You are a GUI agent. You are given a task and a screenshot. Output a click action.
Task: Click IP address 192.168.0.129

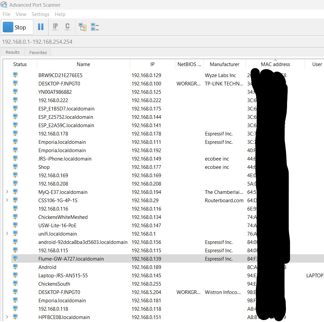coord(146,75)
